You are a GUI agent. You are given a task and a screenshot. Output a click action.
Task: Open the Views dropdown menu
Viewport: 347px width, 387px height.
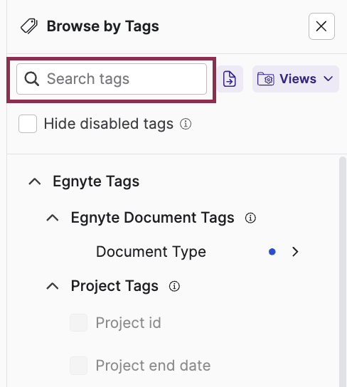pos(296,79)
